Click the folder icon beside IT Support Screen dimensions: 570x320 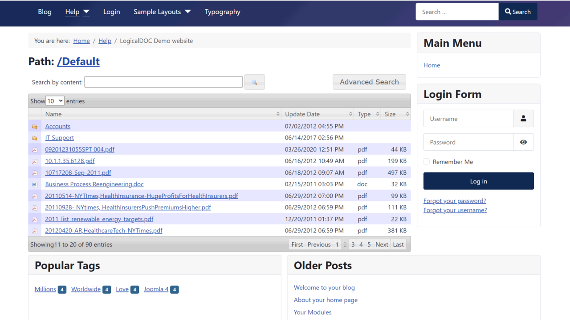(35, 138)
